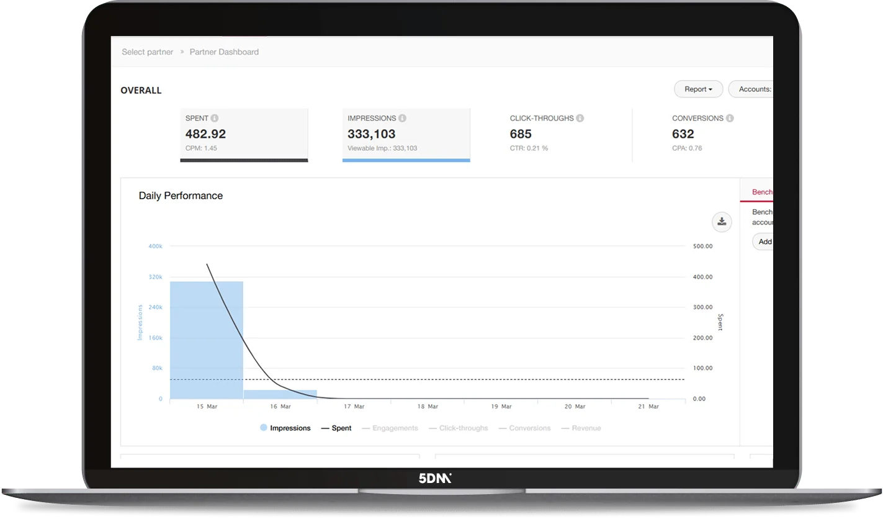Enable Revenue series in chart legend
Screen dimensions: 883x519
click(581, 428)
